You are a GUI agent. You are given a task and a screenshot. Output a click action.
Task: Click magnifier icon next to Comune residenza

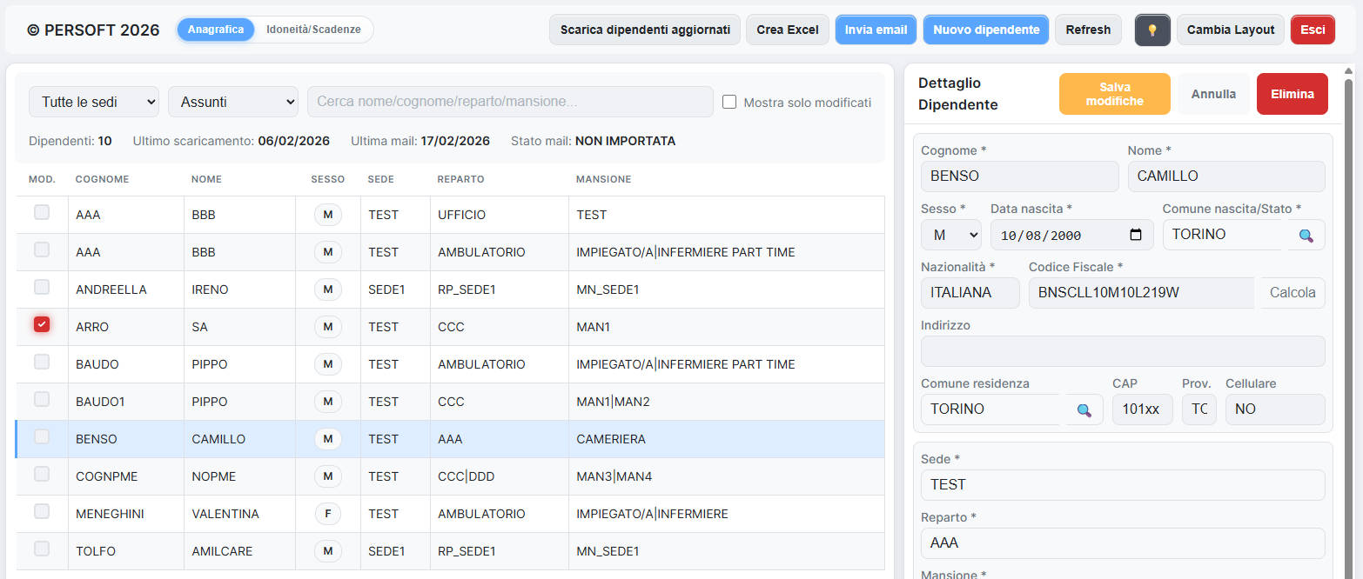[1084, 409]
